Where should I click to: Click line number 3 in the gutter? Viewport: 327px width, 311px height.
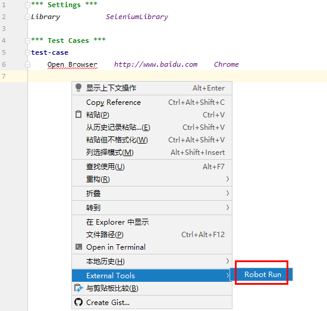(x=4, y=29)
